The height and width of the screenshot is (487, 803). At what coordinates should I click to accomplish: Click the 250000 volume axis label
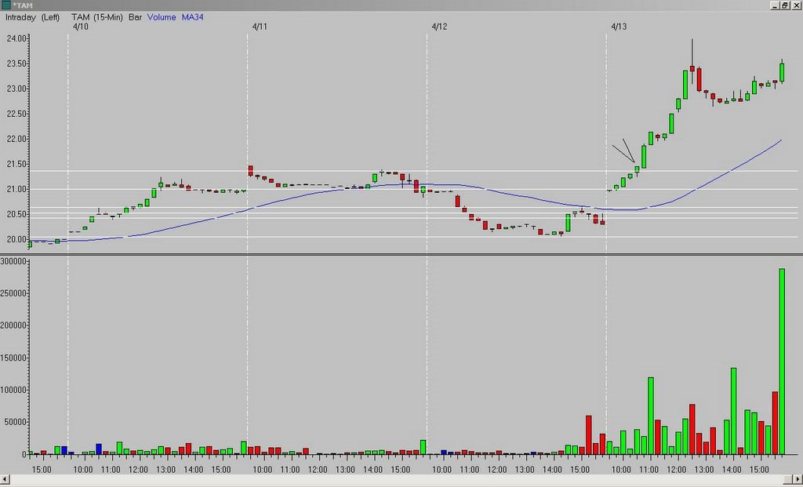(13, 293)
